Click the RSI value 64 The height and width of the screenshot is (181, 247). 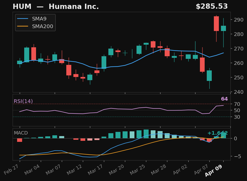click(224, 99)
